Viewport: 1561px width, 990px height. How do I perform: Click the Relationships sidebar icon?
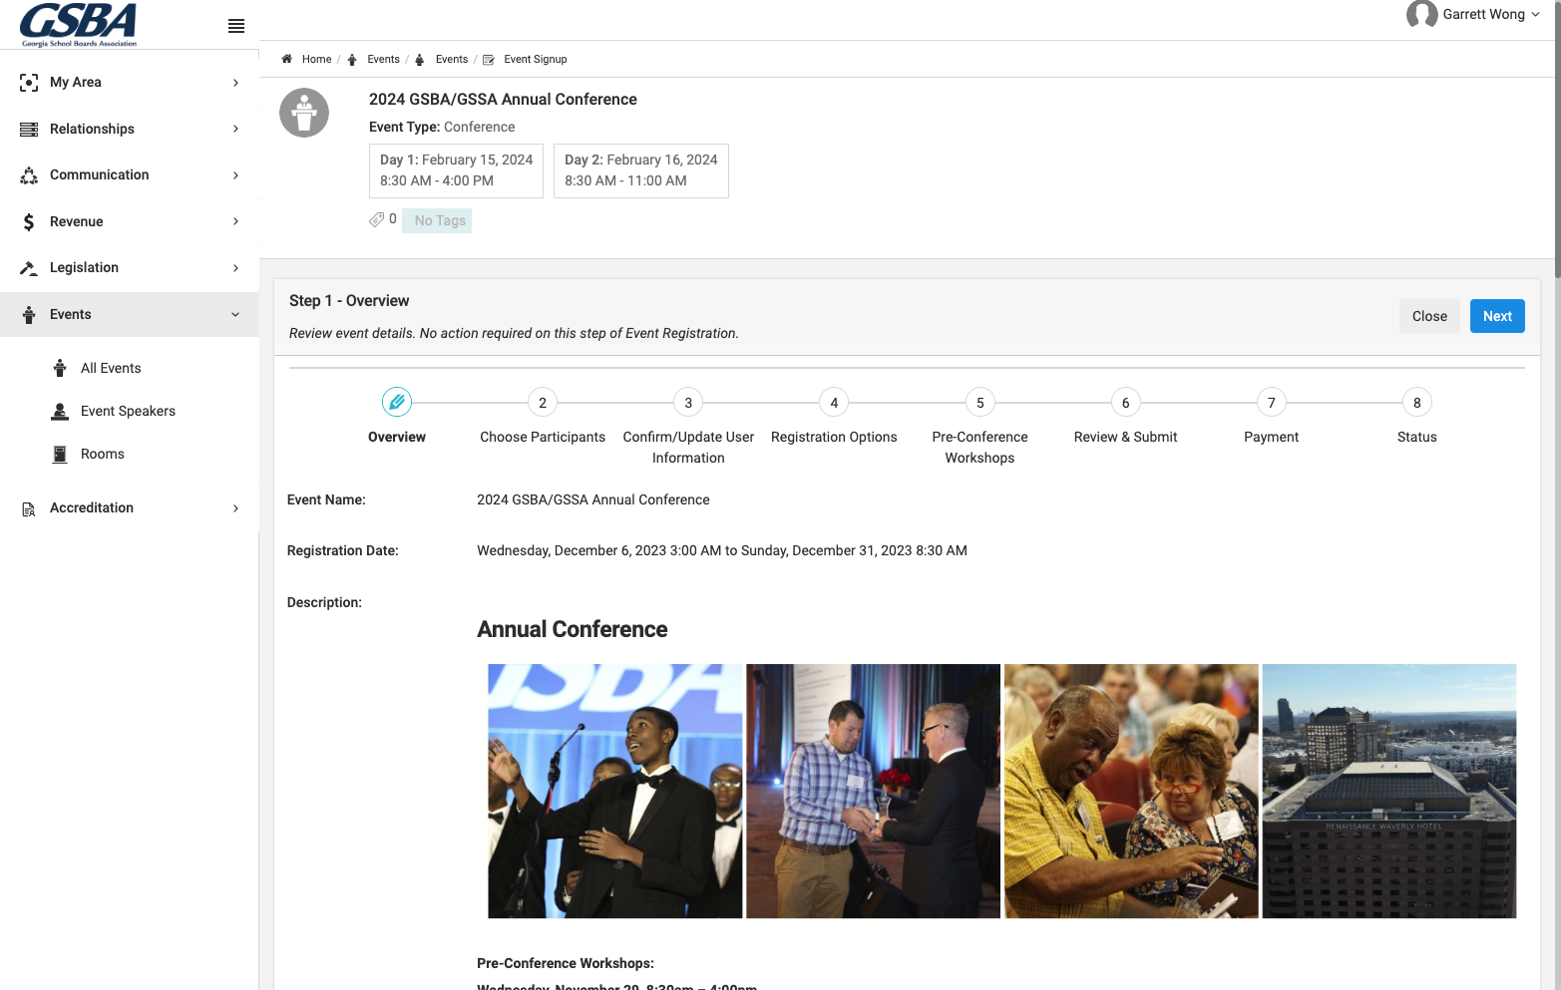pyautogui.click(x=29, y=129)
